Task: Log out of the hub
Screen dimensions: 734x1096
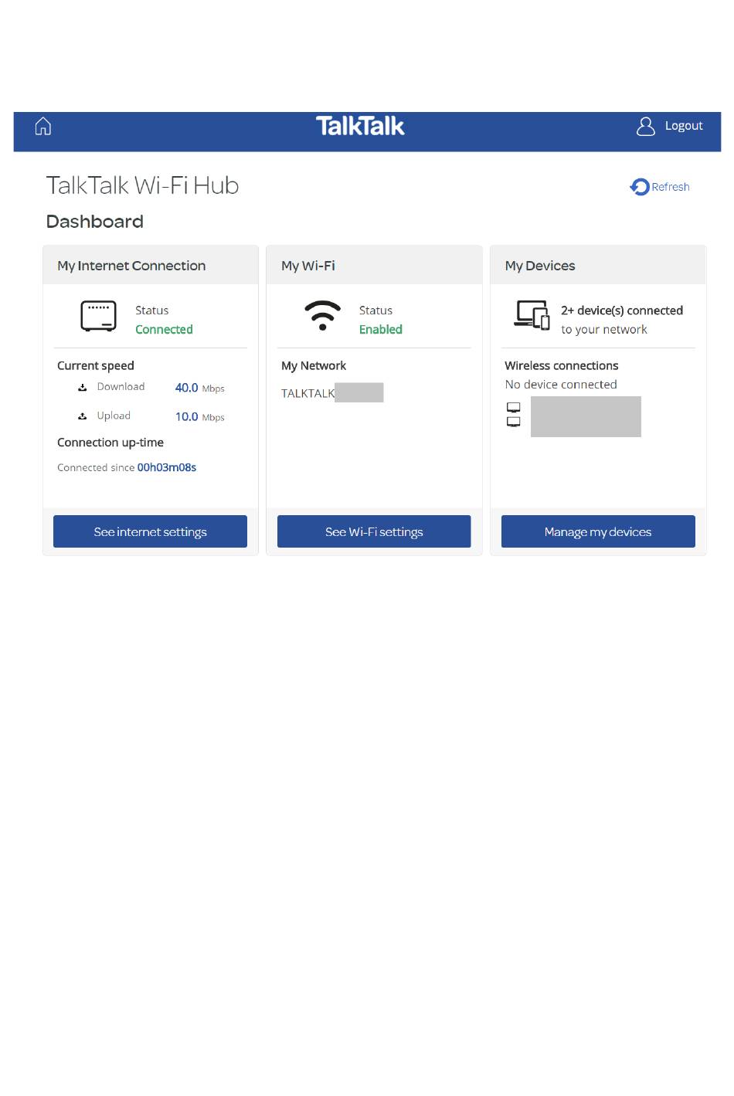Action: coord(684,126)
